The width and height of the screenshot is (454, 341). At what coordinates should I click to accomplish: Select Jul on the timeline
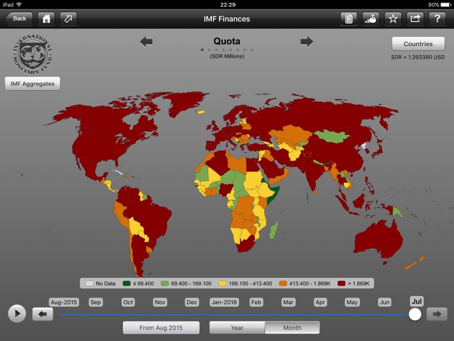pos(416,301)
